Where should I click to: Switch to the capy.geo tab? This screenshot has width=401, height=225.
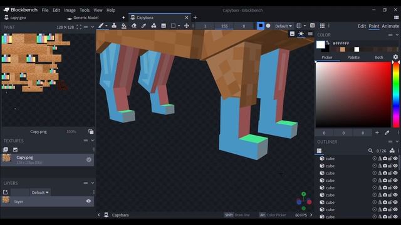click(18, 17)
